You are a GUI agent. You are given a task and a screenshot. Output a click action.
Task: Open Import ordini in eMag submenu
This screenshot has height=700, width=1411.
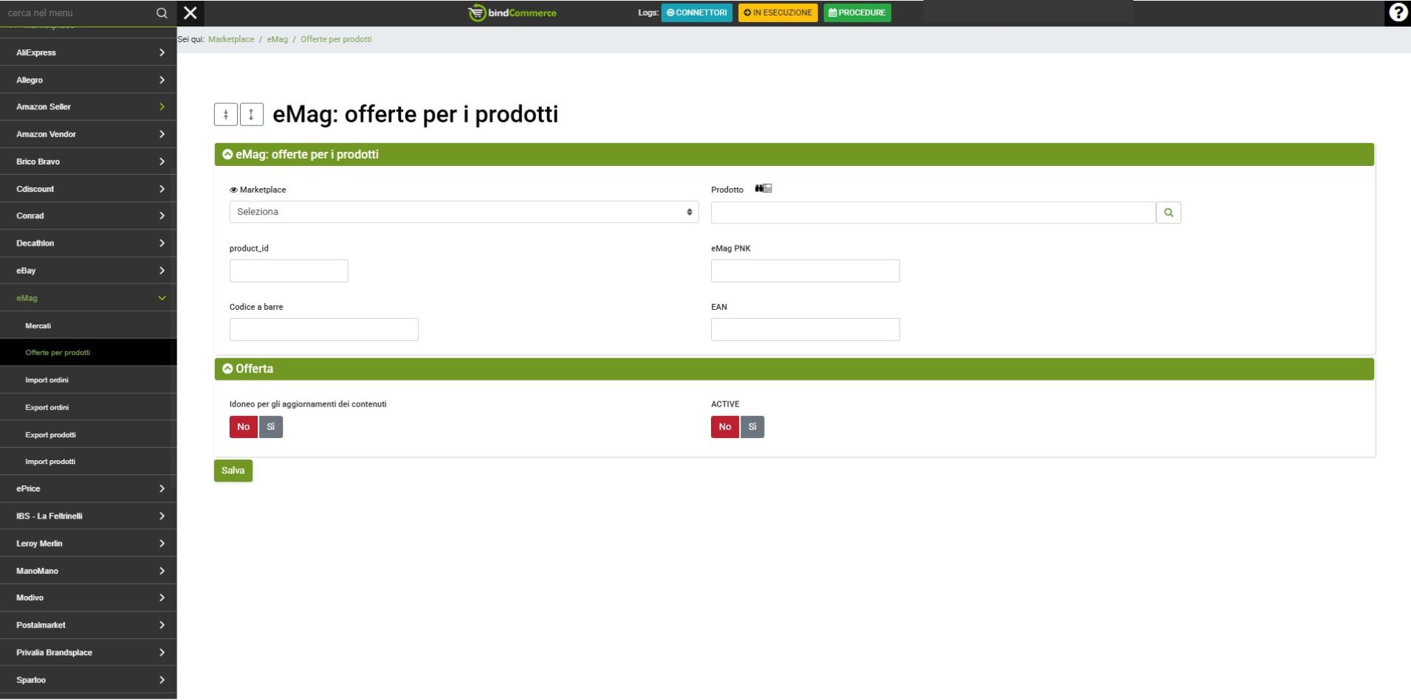coord(47,380)
